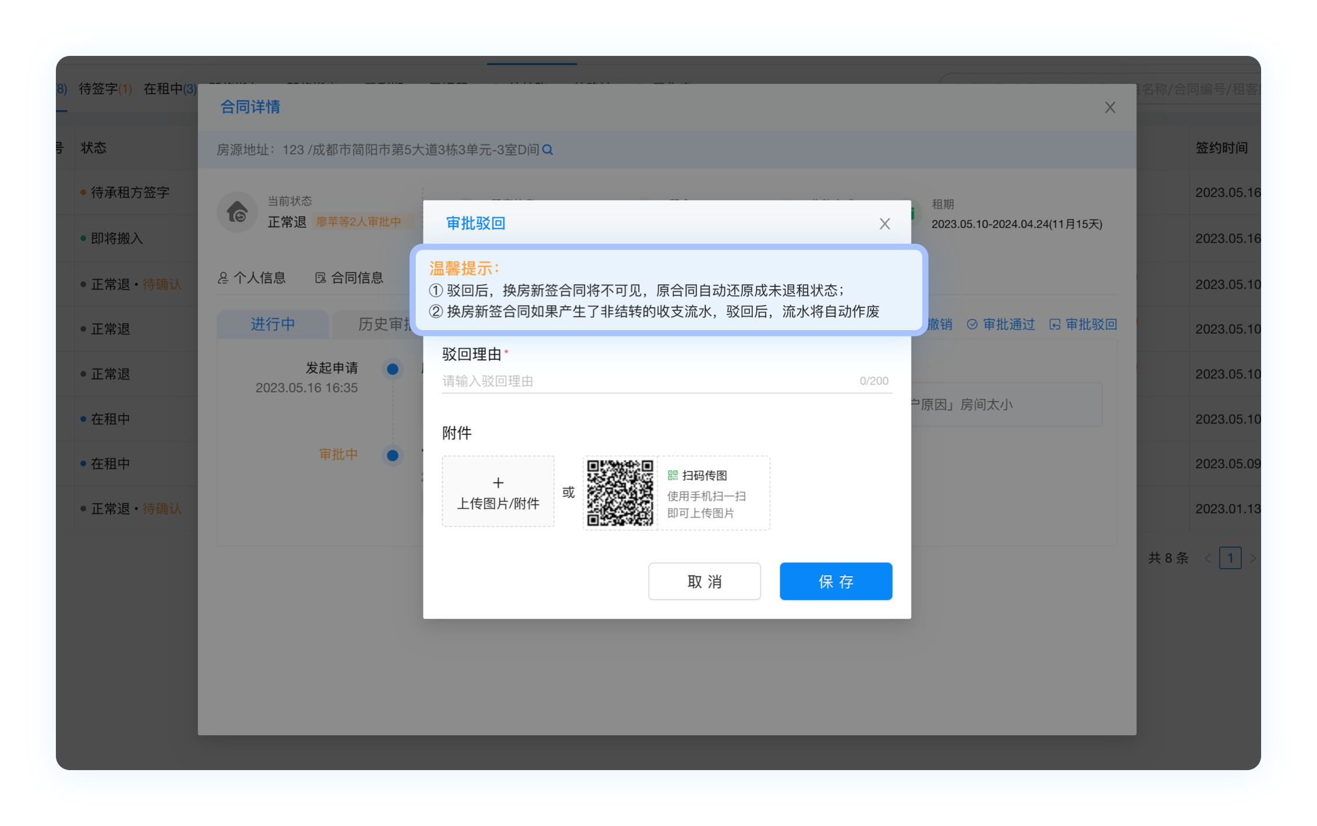
Task: Click the 租期 date range value
Action: (x=1017, y=224)
